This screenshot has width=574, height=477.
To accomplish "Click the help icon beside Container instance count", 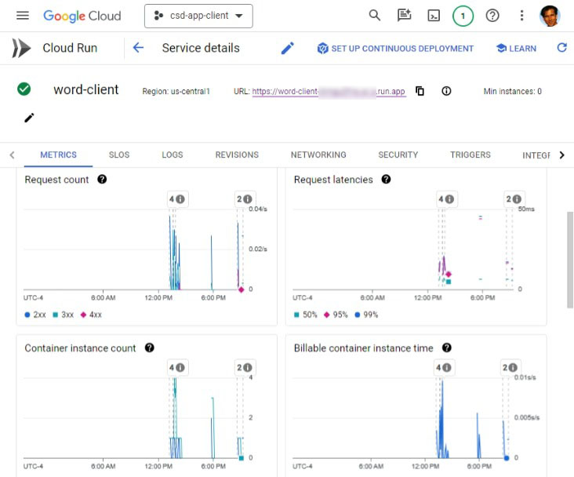I will 149,348.
